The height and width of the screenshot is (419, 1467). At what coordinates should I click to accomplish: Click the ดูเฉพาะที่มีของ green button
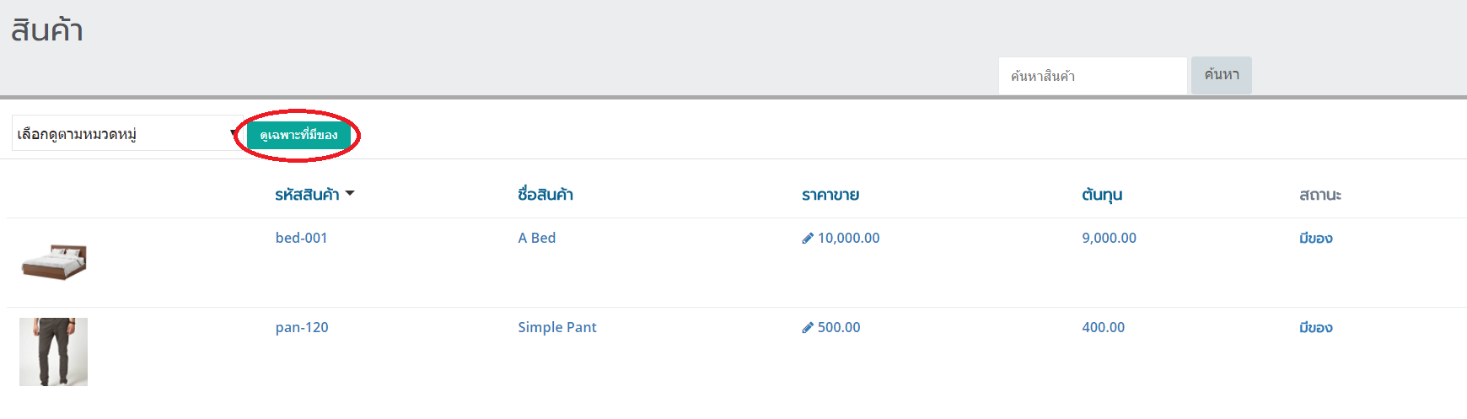coord(298,135)
